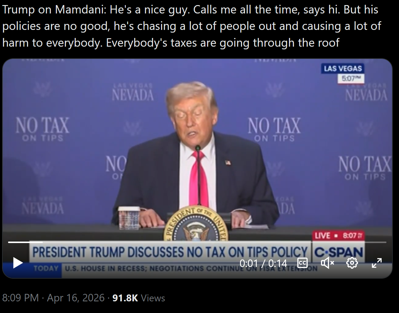Open video settings gear menu
399x313 pixels.
(x=352, y=263)
